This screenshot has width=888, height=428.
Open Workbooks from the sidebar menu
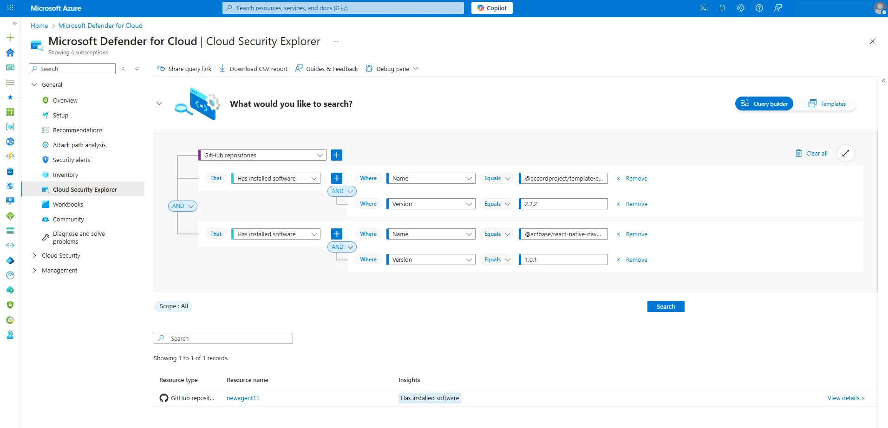(68, 204)
